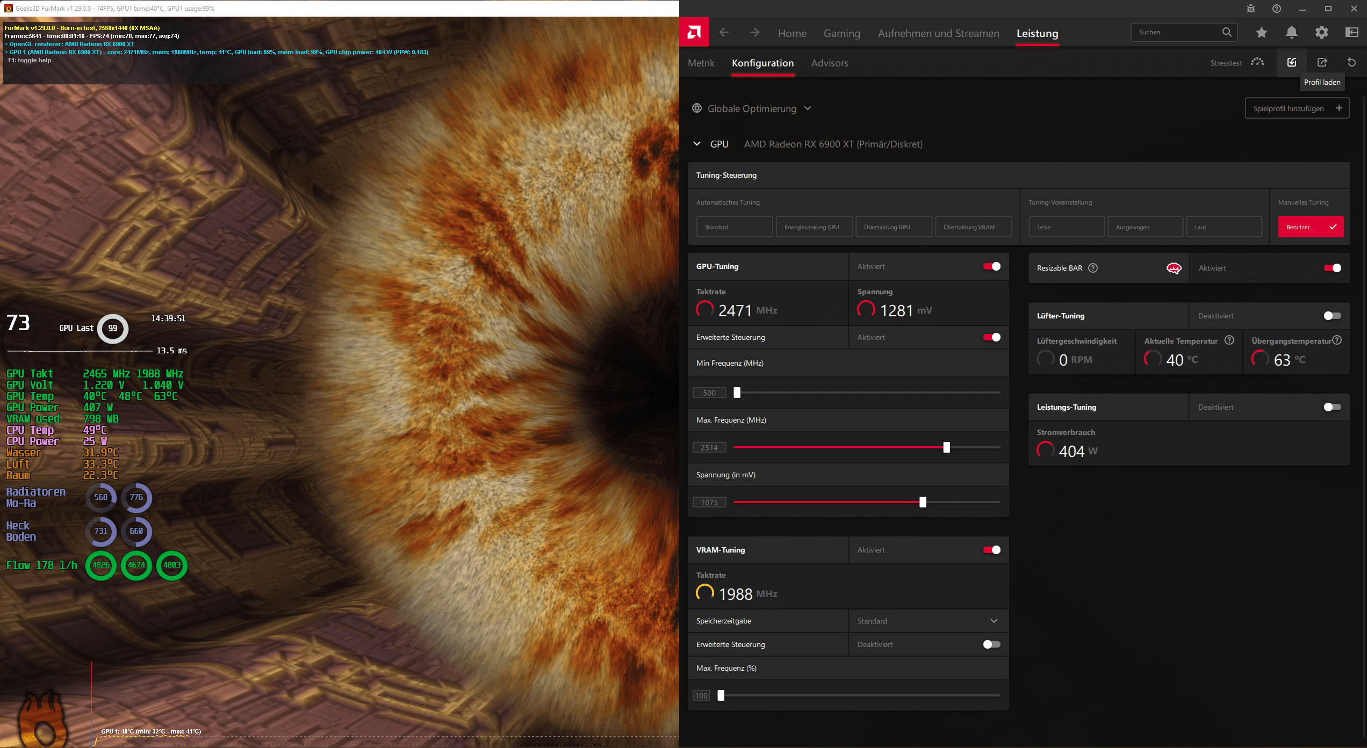
Task: Click the Max Frequenz 2514 value field
Action: point(709,447)
